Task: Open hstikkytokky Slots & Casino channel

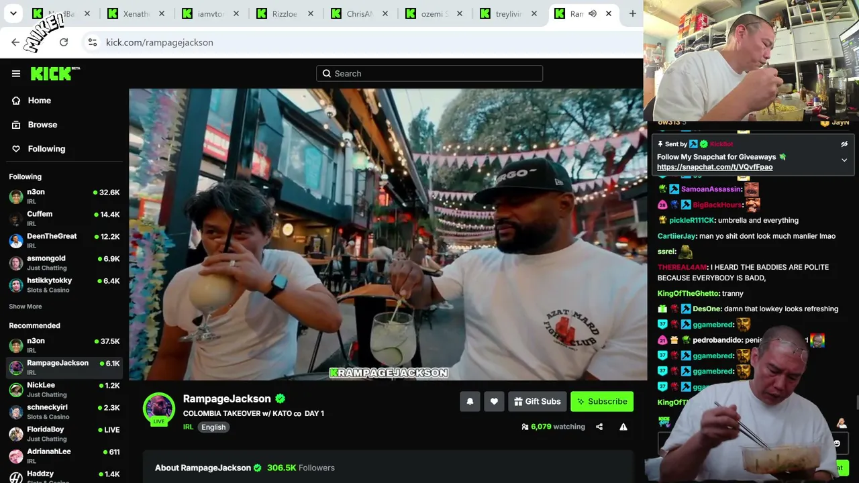Action: (64, 285)
